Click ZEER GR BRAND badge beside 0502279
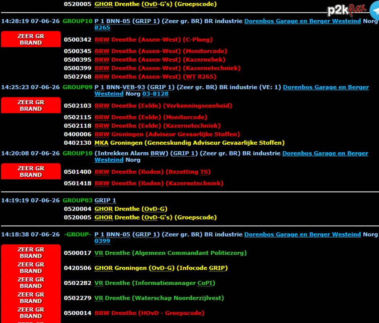The width and height of the screenshot is (379, 323). click(x=31, y=298)
